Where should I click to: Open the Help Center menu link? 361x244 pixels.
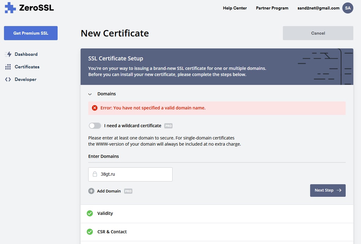pyautogui.click(x=235, y=8)
